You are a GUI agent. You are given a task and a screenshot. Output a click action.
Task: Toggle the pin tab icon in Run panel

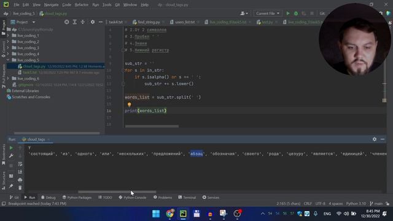[x=11, y=186]
